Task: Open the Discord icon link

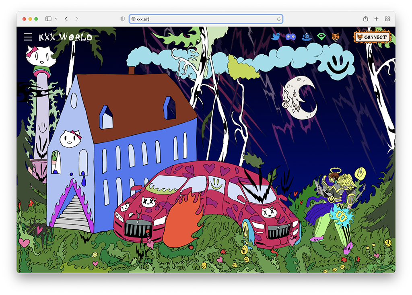Action: (x=290, y=37)
